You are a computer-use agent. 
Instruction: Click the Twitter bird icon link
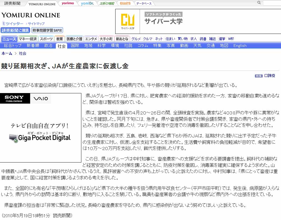[4, 24]
